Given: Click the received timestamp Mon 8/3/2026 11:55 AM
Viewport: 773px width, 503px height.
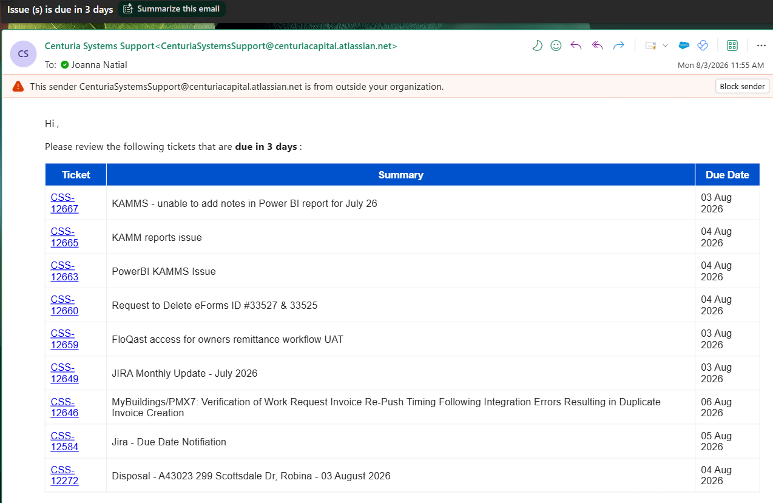Looking at the screenshot, I should tap(721, 65).
